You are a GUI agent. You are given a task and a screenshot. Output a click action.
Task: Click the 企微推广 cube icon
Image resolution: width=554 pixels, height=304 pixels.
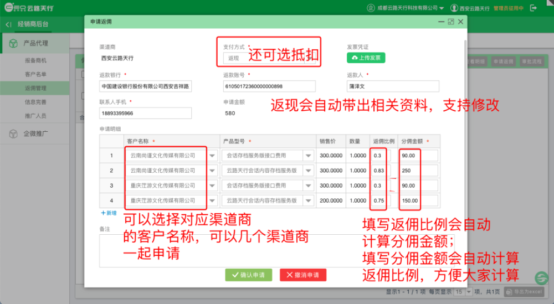[13, 134]
